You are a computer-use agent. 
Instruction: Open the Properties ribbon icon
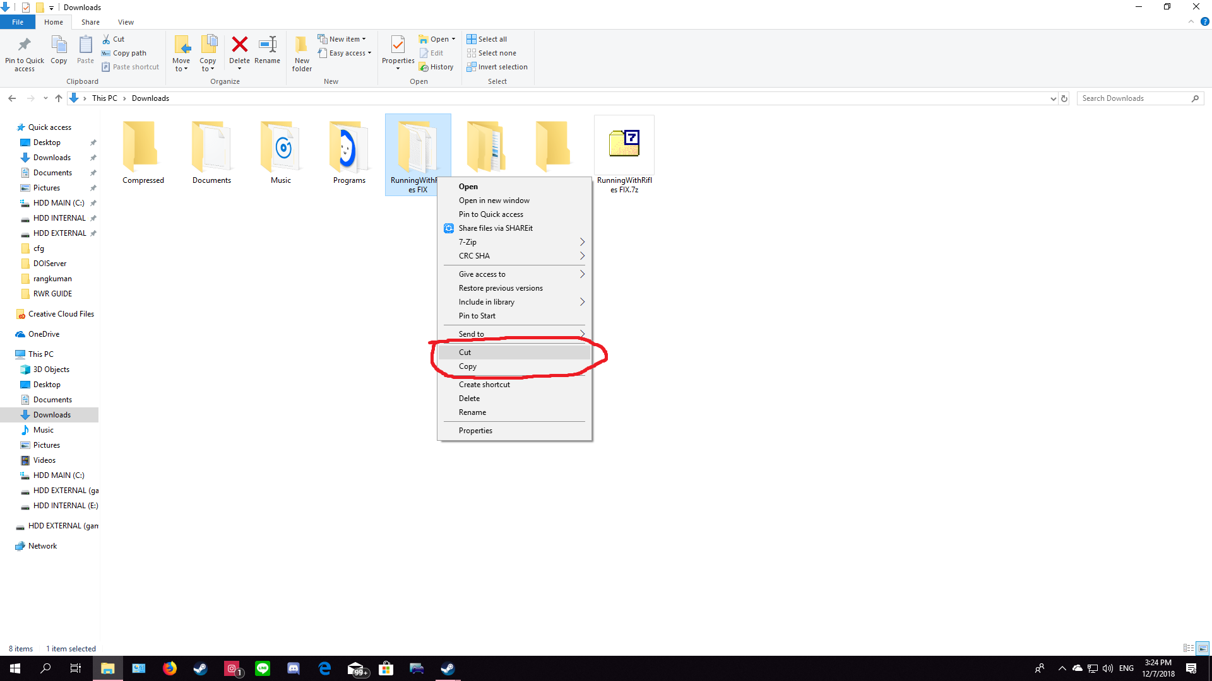click(x=398, y=45)
